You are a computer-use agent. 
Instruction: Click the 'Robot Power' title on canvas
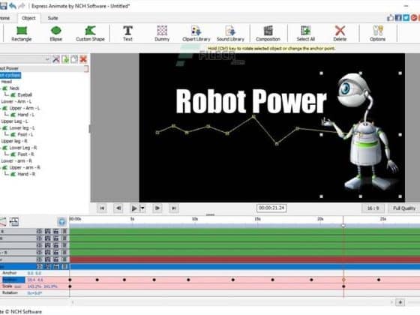pos(251,101)
